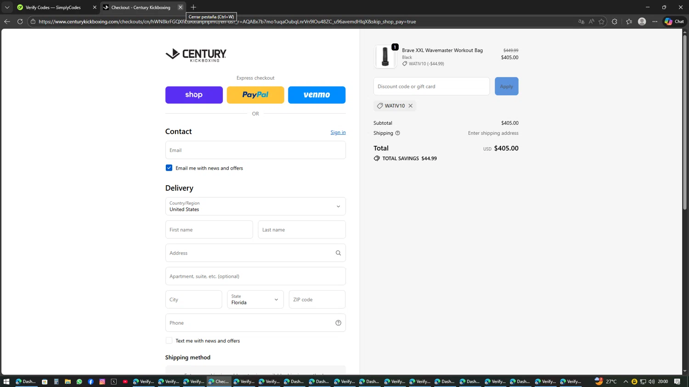Pay with Venmo express checkout
689x387 pixels.
tap(317, 95)
